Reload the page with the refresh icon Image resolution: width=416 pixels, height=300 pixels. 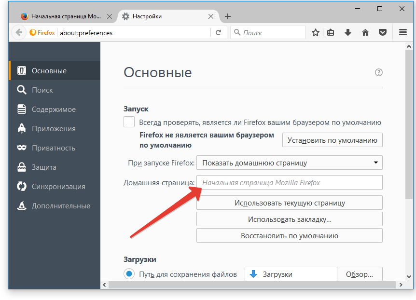[x=218, y=33]
